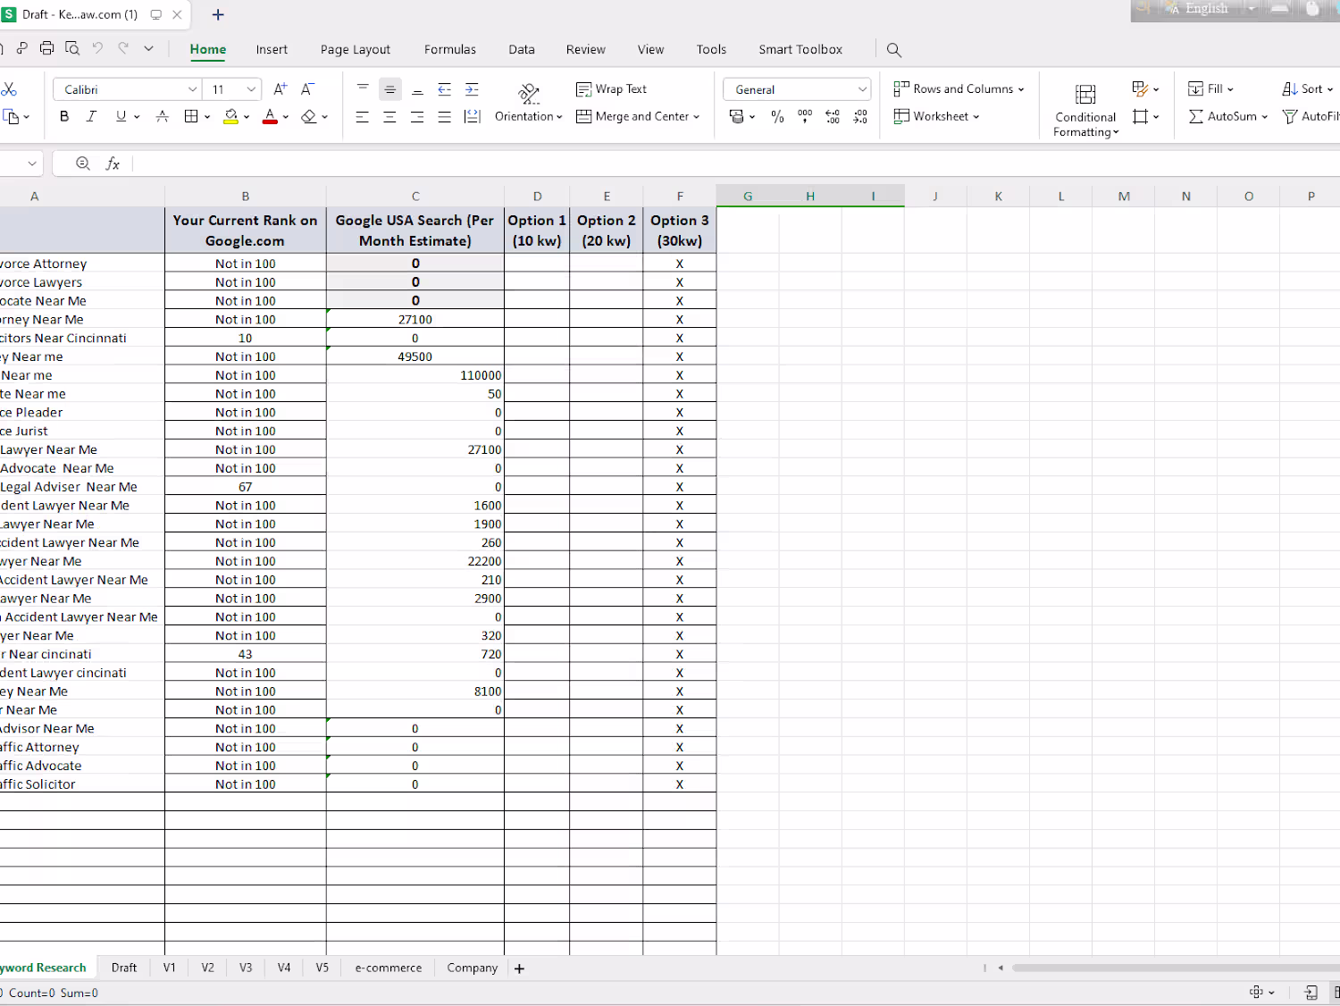This screenshot has width=1340, height=1006.
Task: Apply strikethrough formatting
Action: (x=162, y=116)
